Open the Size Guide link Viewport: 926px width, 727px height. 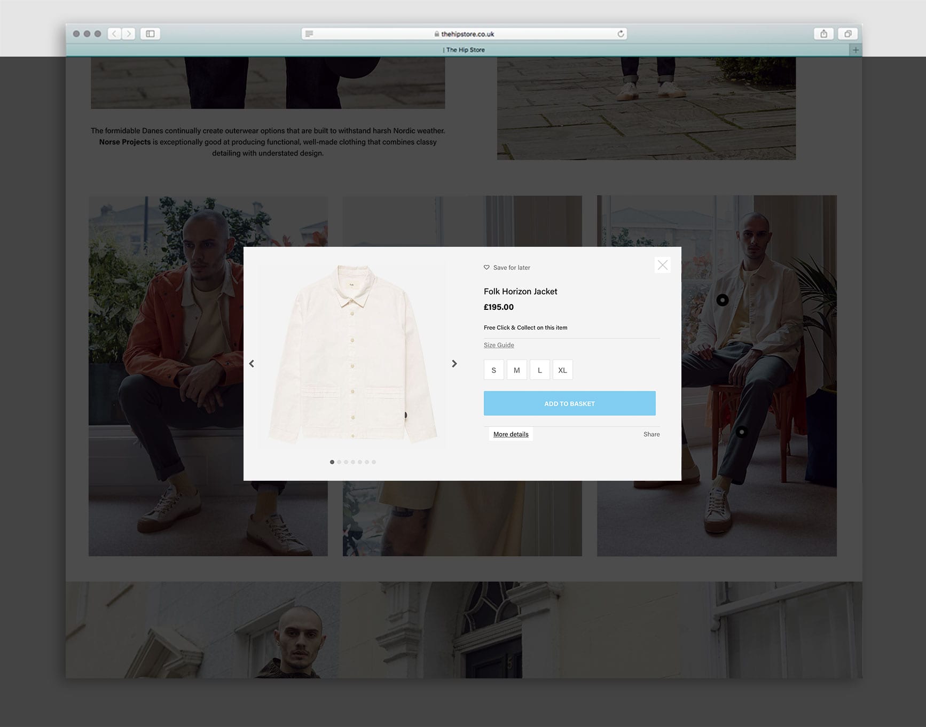[x=499, y=345]
